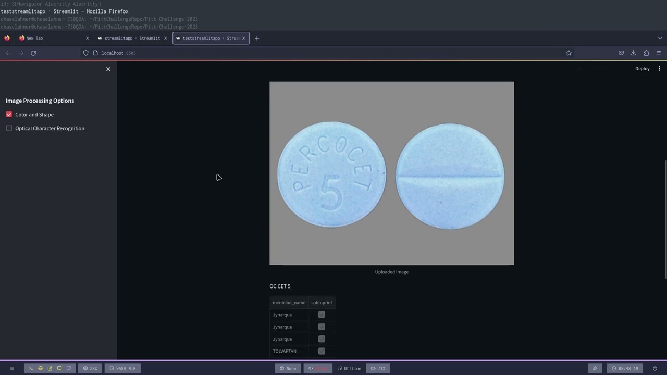The height and width of the screenshot is (375, 667).
Task: Switch to the streamlitapp browser tab
Action: tap(131, 38)
